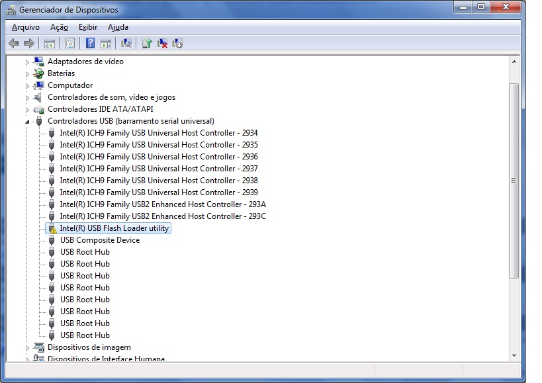The image size is (542, 383).
Task: Toggle the show/hide action pane toolbar icon
Action: (x=106, y=44)
